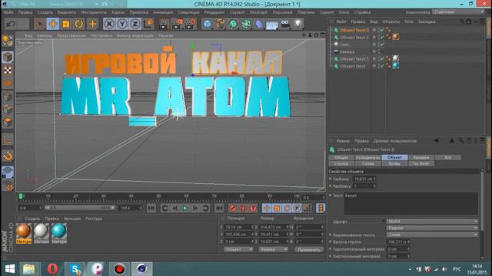Add a camera object

285,24
